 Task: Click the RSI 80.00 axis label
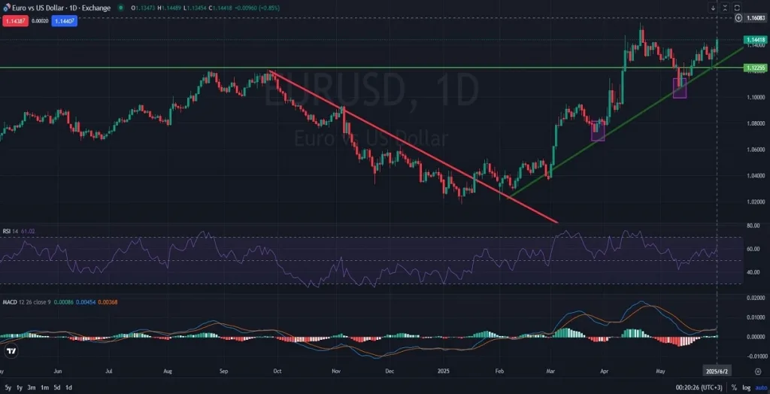click(753, 226)
